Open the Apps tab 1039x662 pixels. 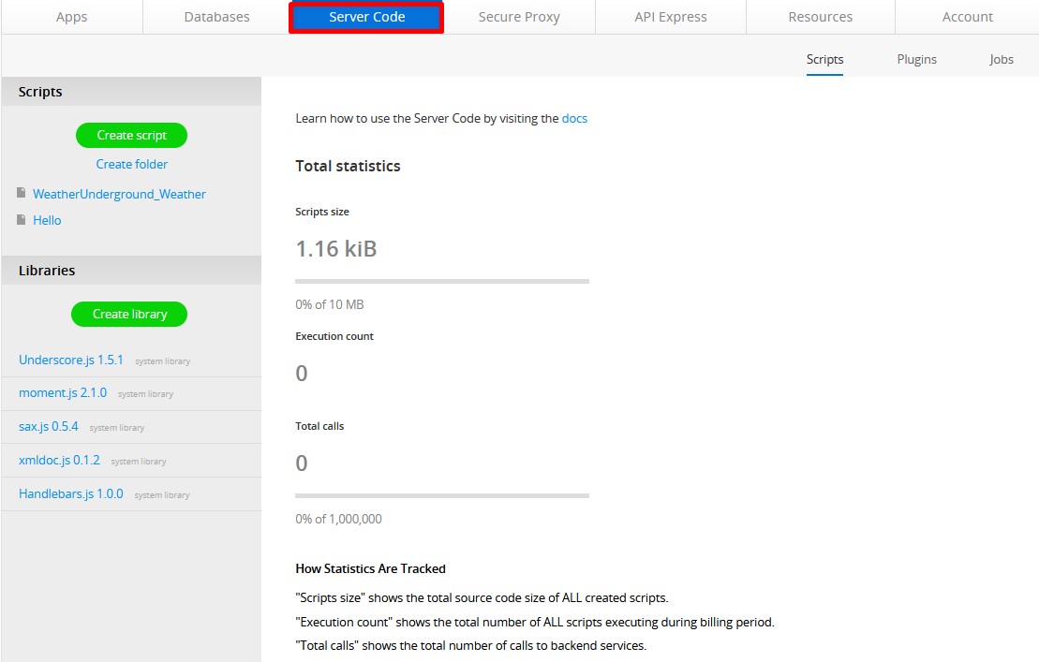pos(71,17)
